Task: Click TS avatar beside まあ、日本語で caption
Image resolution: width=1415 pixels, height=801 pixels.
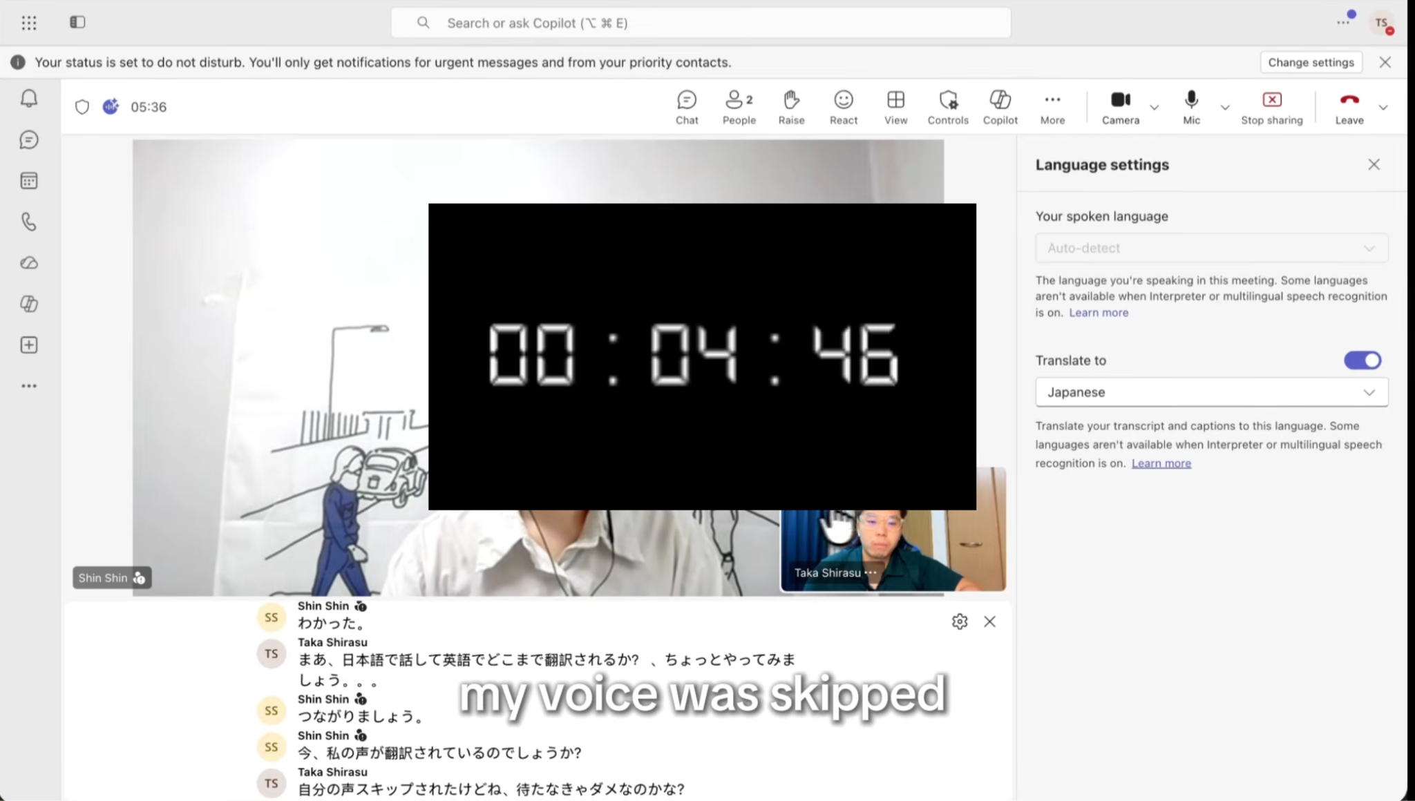Action: pos(272,654)
